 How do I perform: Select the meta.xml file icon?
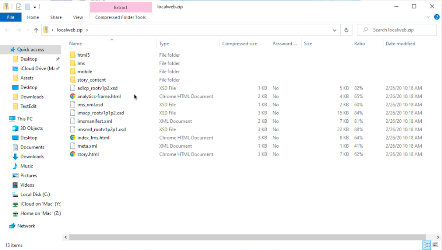[x=73, y=146]
